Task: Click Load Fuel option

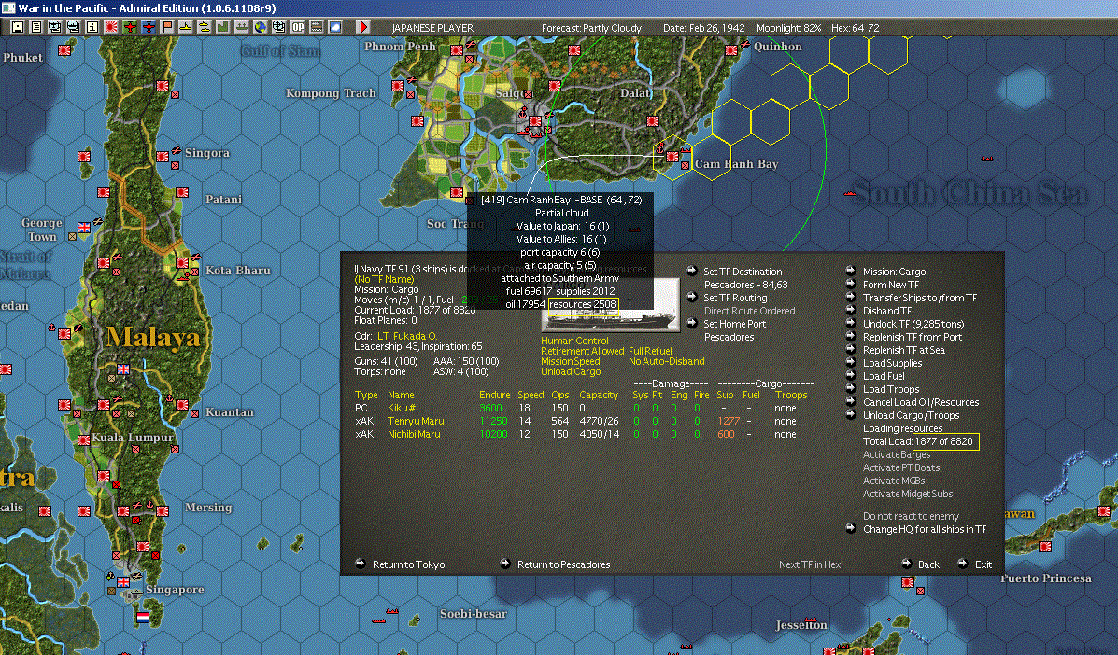Action: [x=884, y=376]
